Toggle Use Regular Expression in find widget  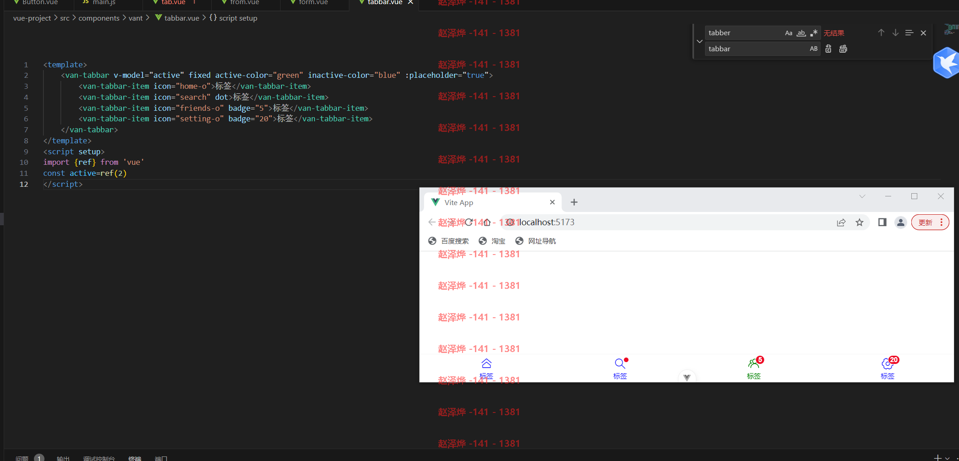(x=814, y=33)
